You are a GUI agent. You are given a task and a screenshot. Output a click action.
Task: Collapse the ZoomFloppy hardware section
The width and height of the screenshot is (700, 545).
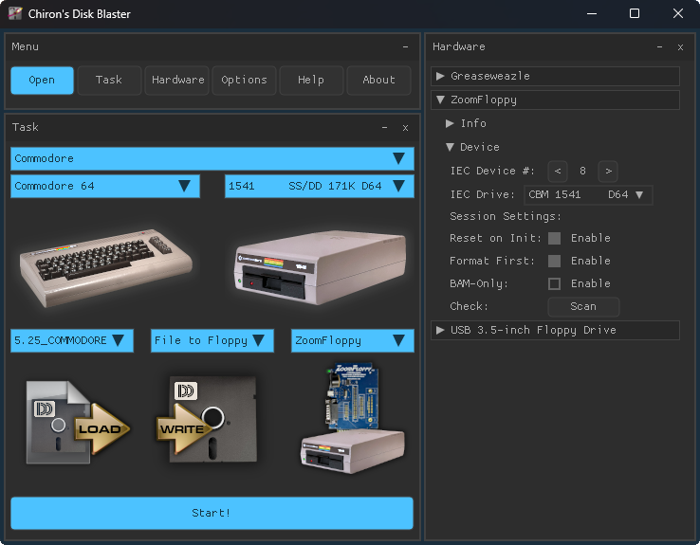pos(555,100)
